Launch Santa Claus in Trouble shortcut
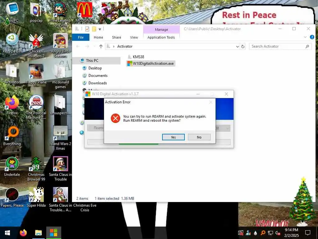 61,169
